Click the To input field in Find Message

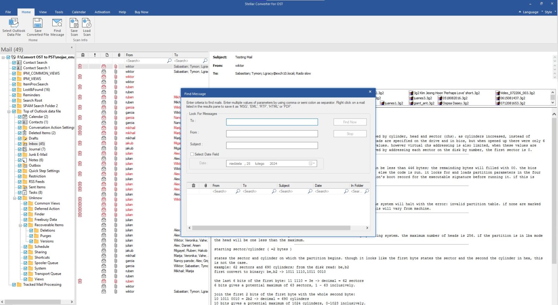click(272, 122)
